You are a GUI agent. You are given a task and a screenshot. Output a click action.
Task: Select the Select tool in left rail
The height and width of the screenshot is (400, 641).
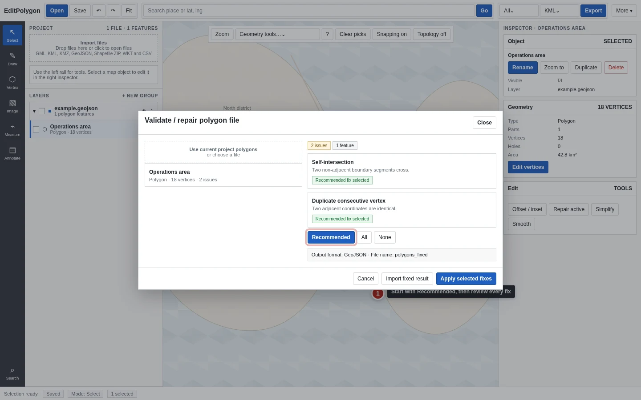click(x=12, y=35)
